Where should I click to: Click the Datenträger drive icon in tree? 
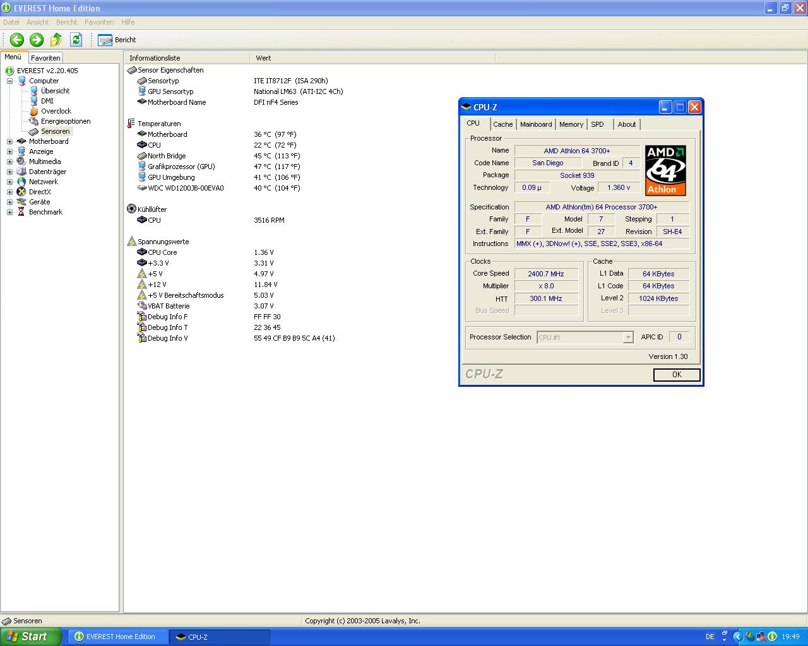pos(21,172)
